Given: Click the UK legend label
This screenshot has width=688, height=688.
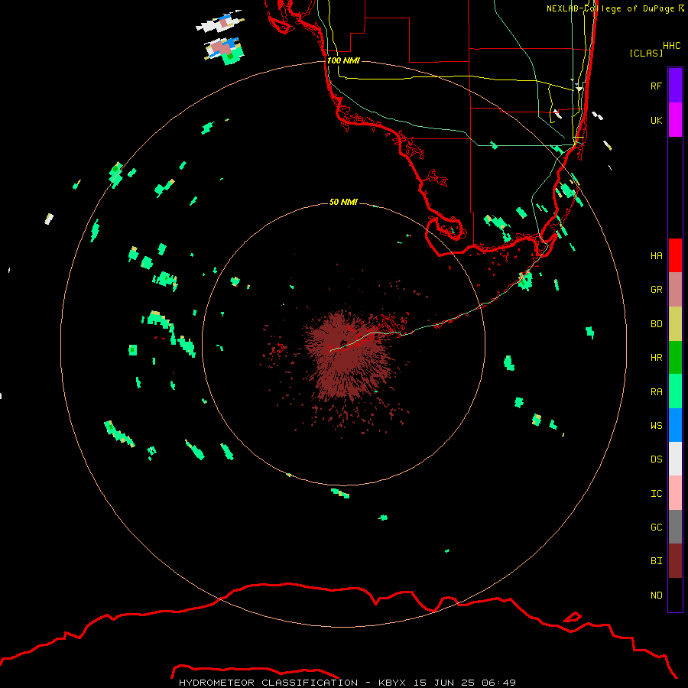Looking at the screenshot, I should (656, 120).
